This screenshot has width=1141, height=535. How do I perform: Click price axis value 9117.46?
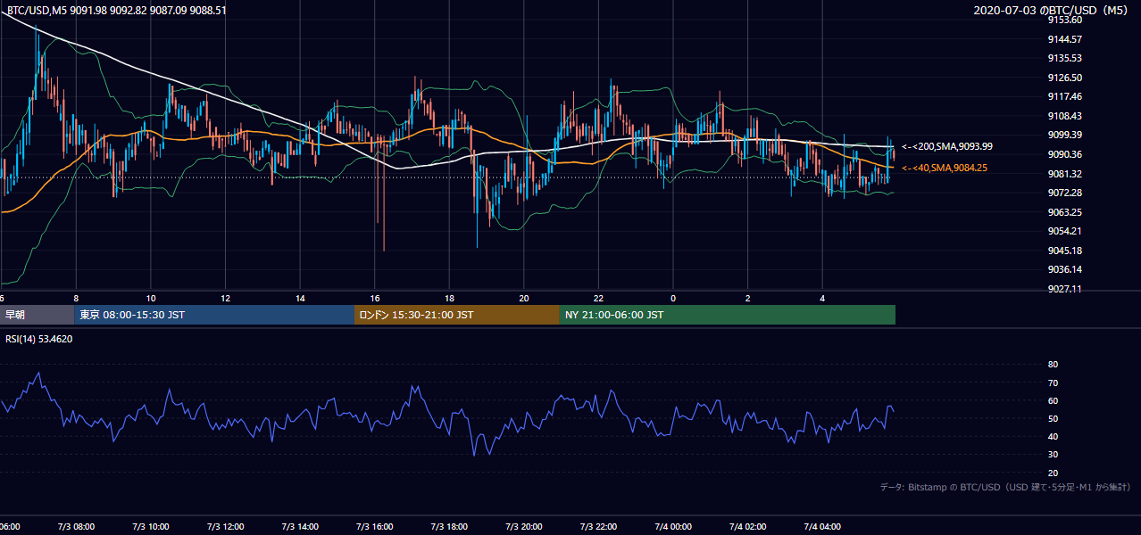(x=1064, y=96)
